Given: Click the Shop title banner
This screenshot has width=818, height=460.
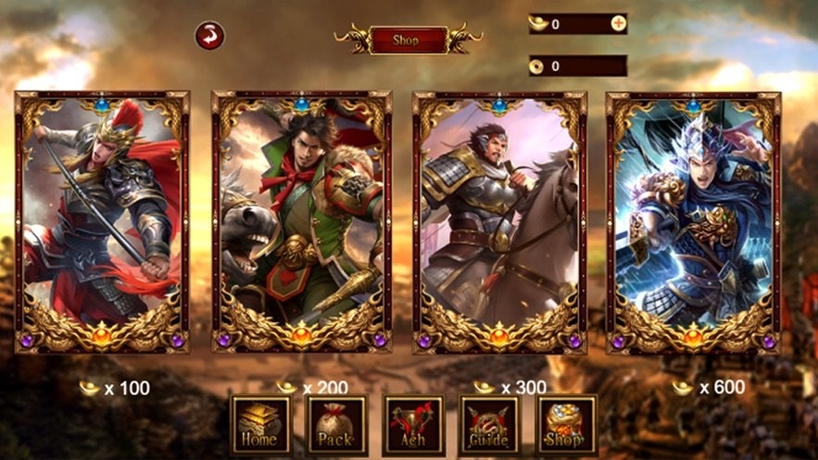Looking at the screenshot, I should click(409, 40).
